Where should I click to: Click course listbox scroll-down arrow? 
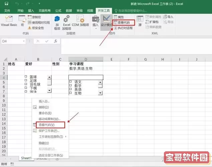[100, 93]
